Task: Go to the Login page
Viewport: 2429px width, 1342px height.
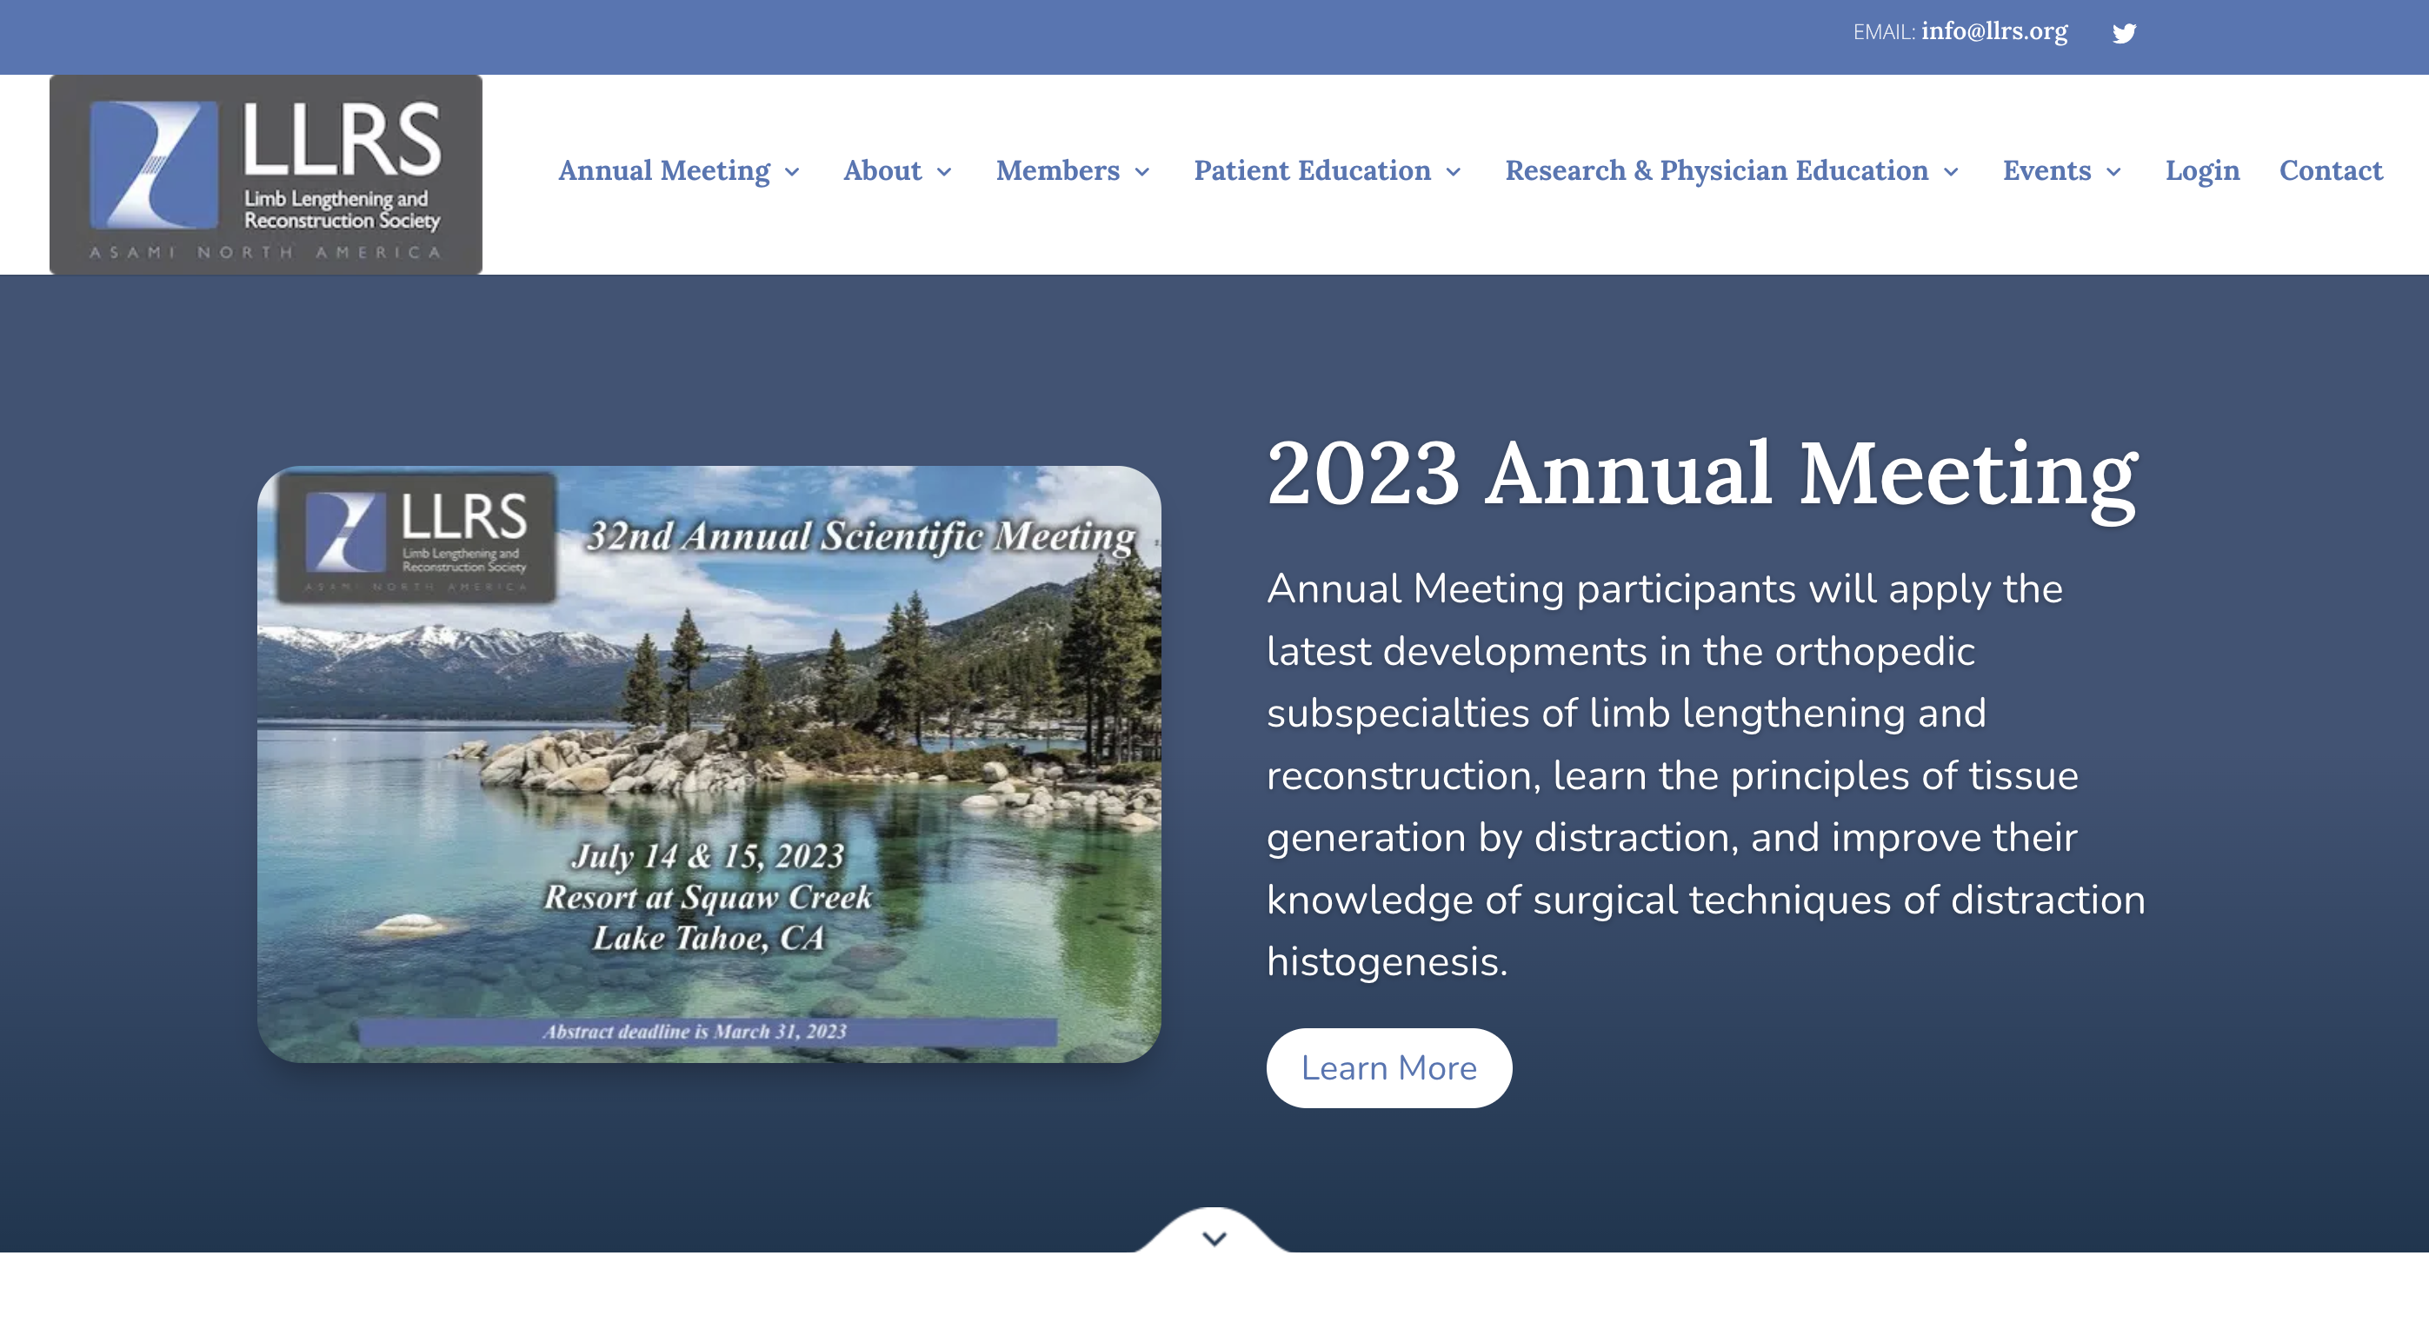Action: [x=2202, y=170]
